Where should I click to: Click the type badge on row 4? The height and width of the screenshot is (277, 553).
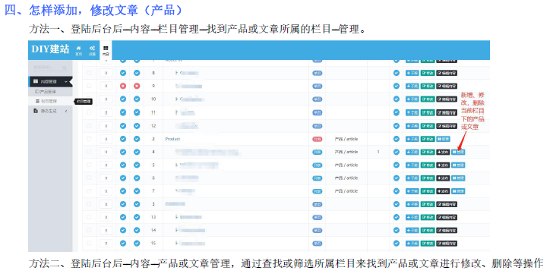317,152
